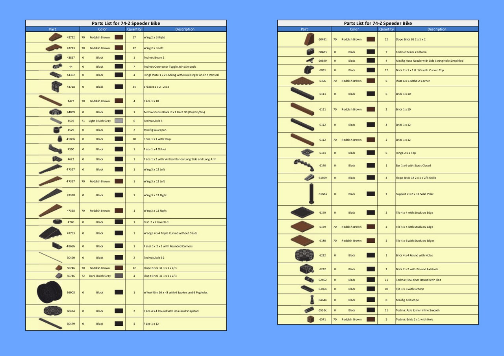This screenshot has width=504, height=356.
Task: Click part number 62462
Action: [x=323, y=280]
